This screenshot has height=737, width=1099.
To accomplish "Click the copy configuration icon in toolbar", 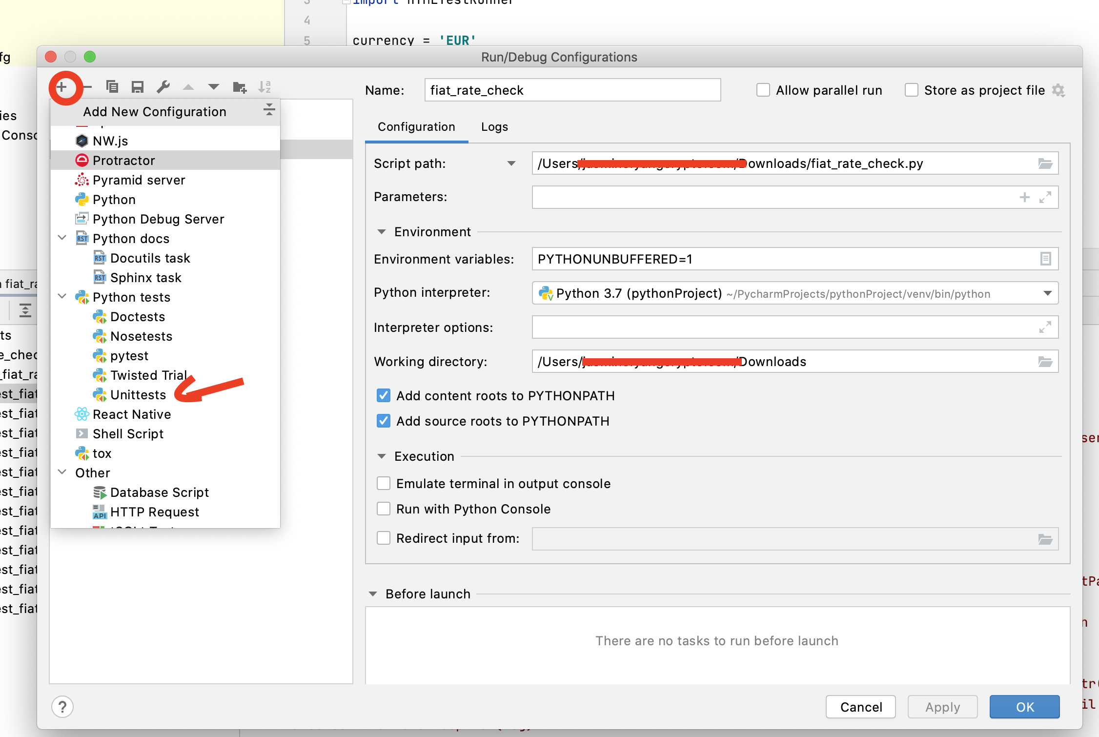I will 112,86.
